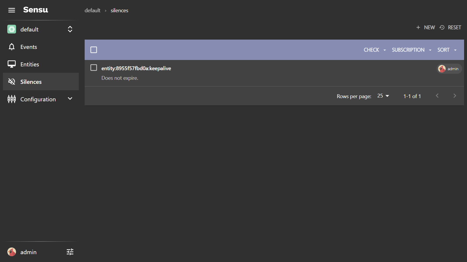The width and height of the screenshot is (467, 262).
Task: Change rows per page from 25
Action: coord(383,96)
